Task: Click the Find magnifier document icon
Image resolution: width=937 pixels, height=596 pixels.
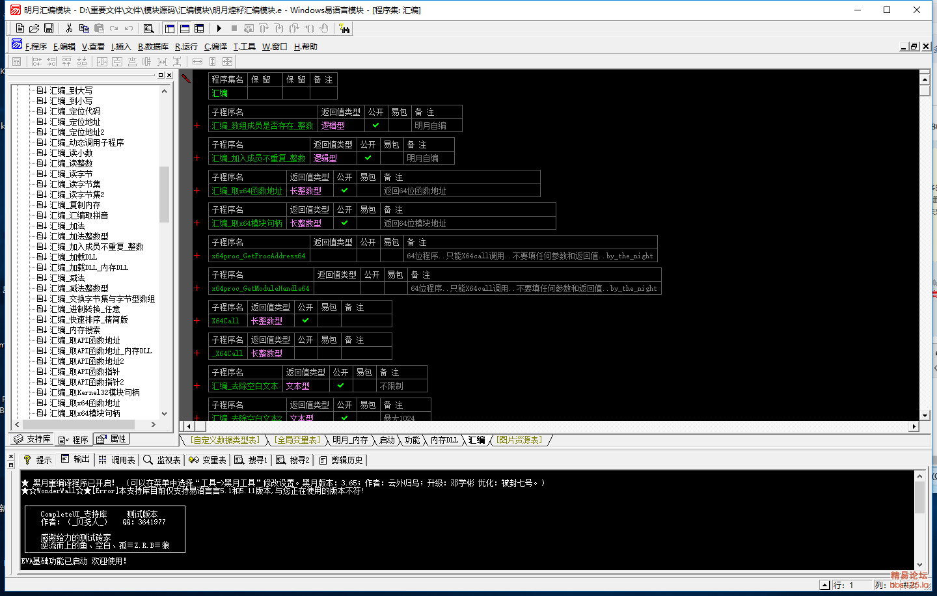Action: pos(148,28)
